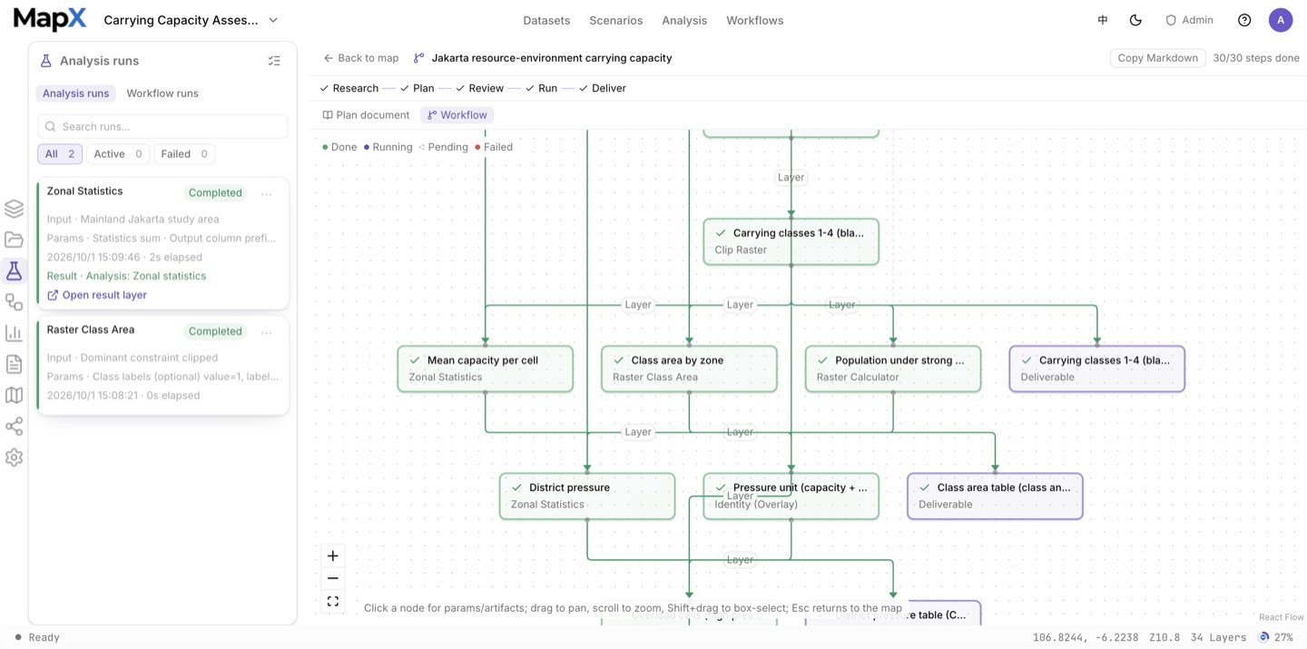Switch to the Workflow runs tab

[x=162, y=93]
